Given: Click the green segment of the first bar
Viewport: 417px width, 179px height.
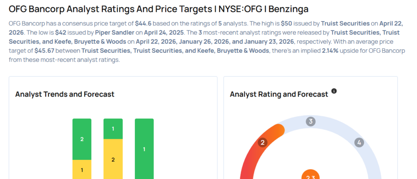Looking at the screenshot, I should point(82,139).
